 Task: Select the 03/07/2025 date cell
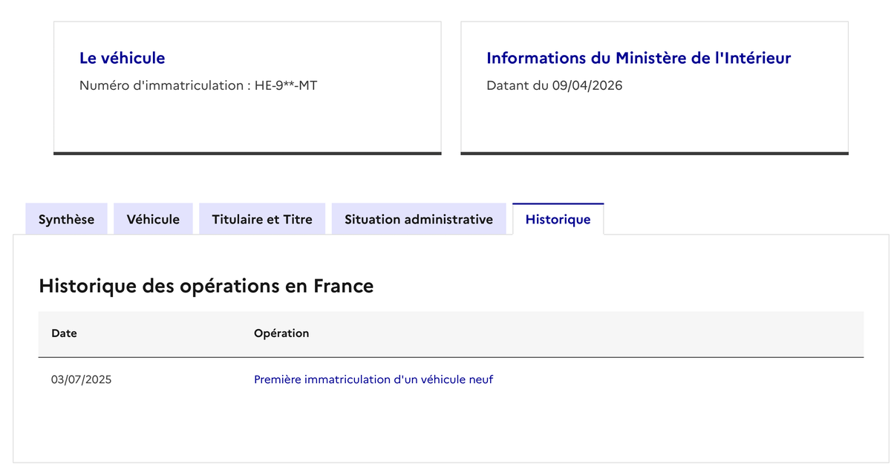point(81,379)
